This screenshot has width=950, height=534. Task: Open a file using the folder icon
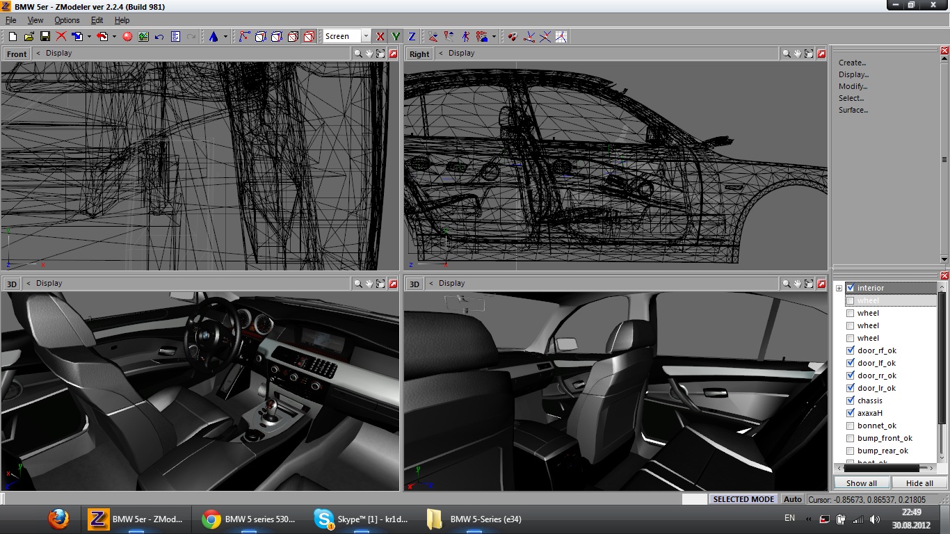coord(29,36)
